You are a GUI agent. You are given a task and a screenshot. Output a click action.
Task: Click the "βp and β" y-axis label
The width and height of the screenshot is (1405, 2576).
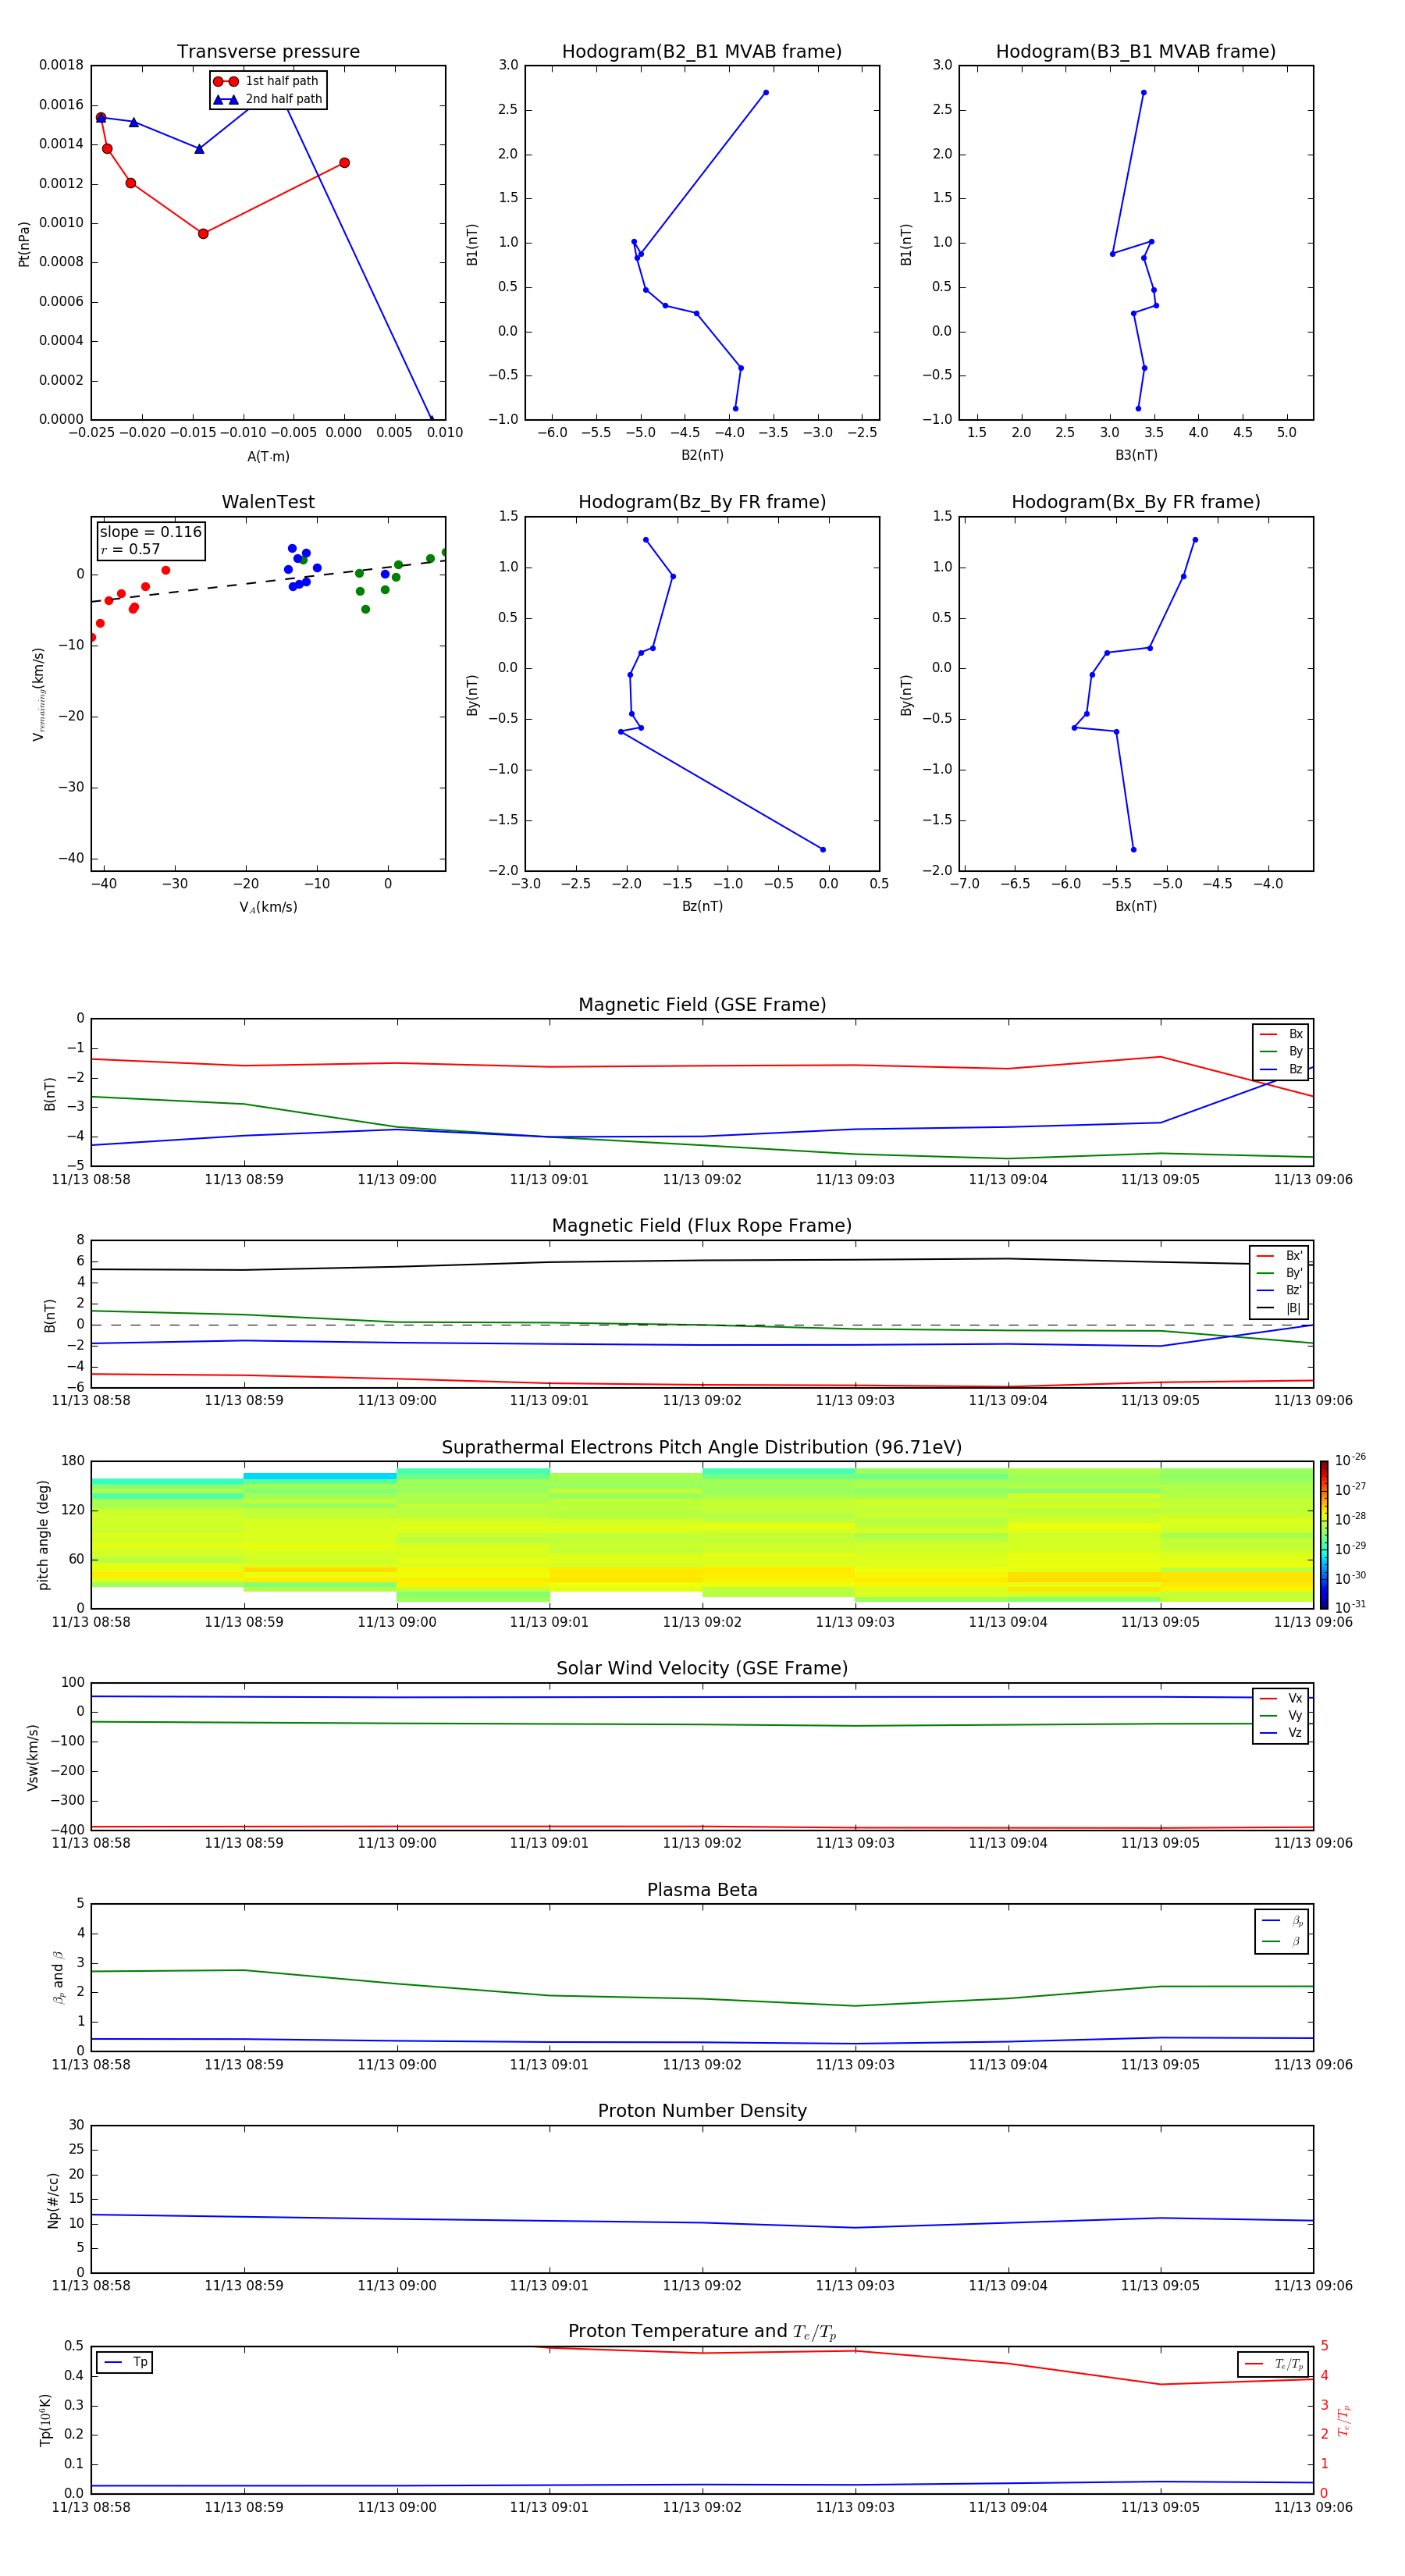click(58, 1977)
